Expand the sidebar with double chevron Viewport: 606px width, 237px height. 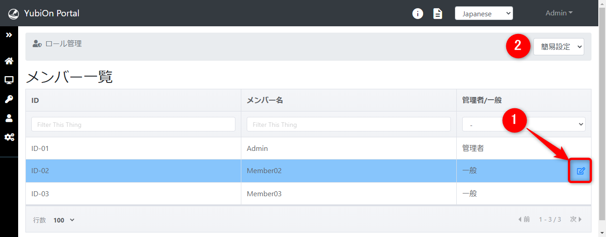point(9,35)
